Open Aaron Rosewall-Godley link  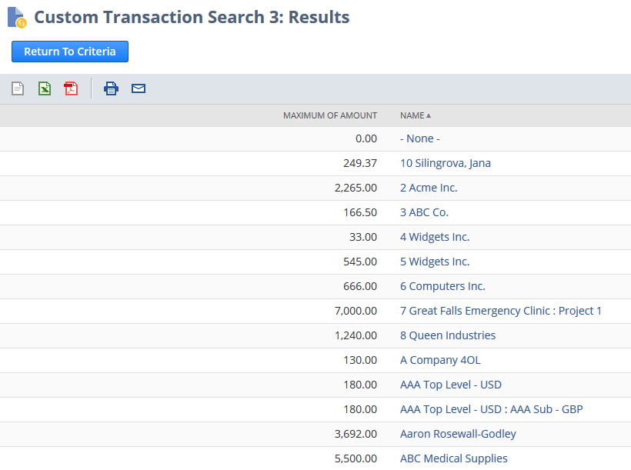458,434
